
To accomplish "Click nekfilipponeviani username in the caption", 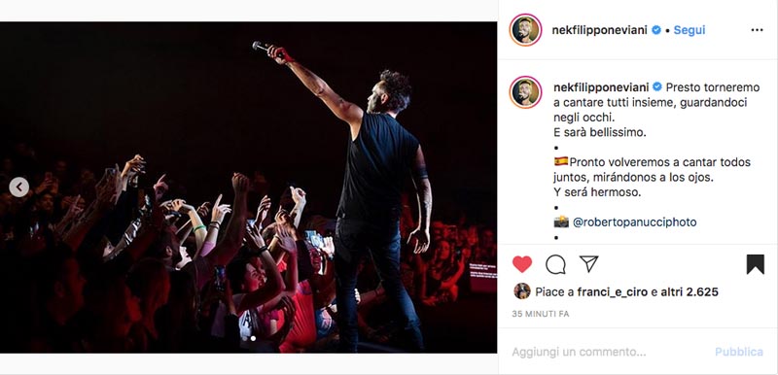I will [x=601, y=87].
